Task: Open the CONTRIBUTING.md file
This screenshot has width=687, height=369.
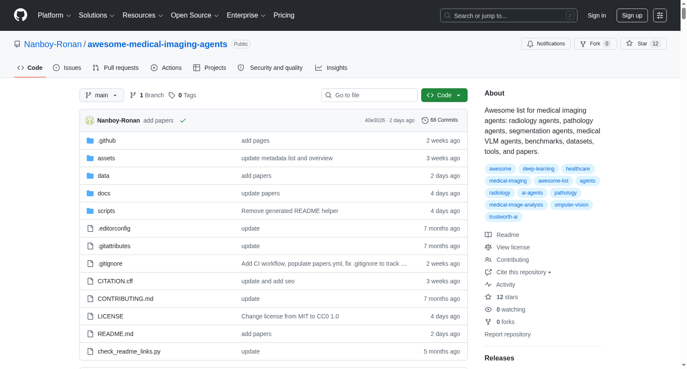Action: point(125,299)
